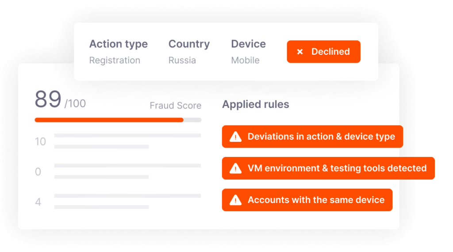Click the Declined status button

click(x=323, y=52)
